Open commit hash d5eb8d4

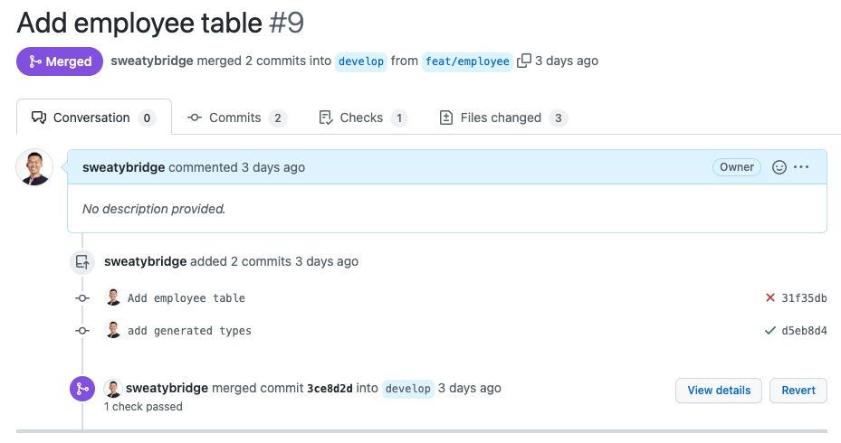(804, 331)
